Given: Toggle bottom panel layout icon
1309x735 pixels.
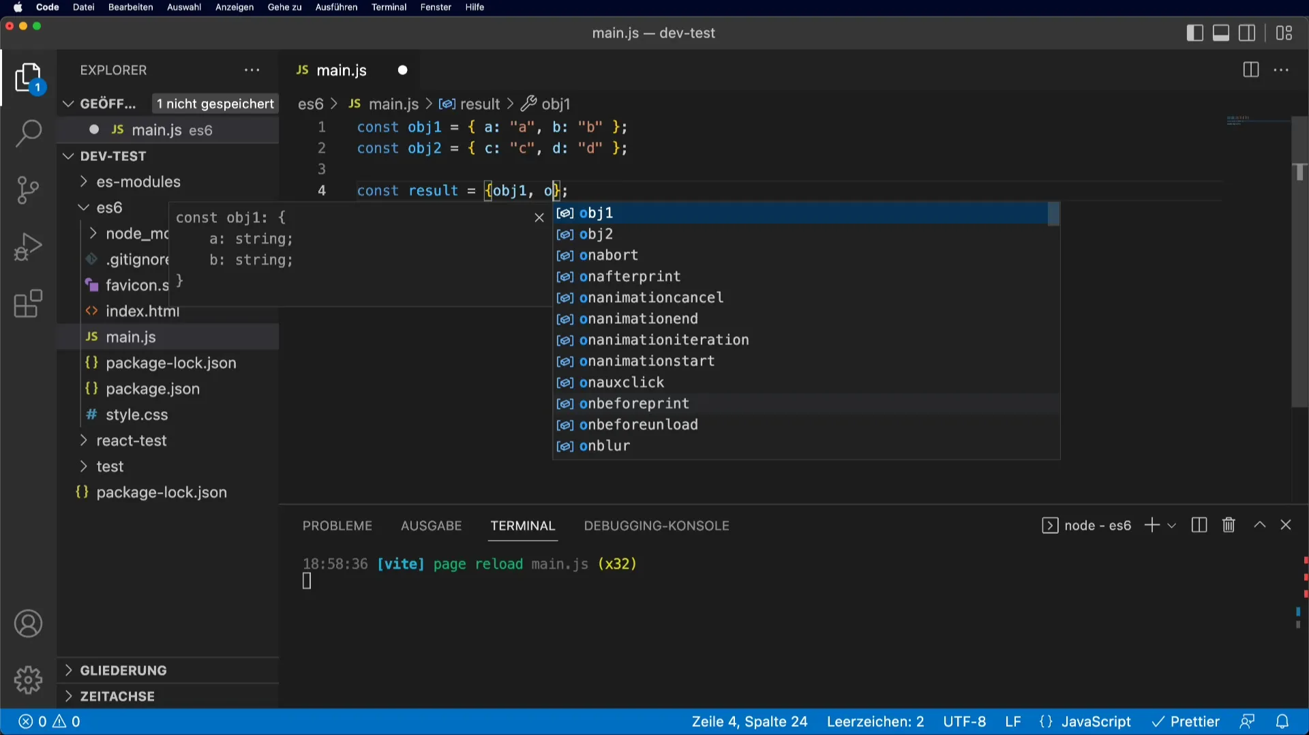Looking at the screenshot, I should pyautogui.click(x=1221, y=33).
